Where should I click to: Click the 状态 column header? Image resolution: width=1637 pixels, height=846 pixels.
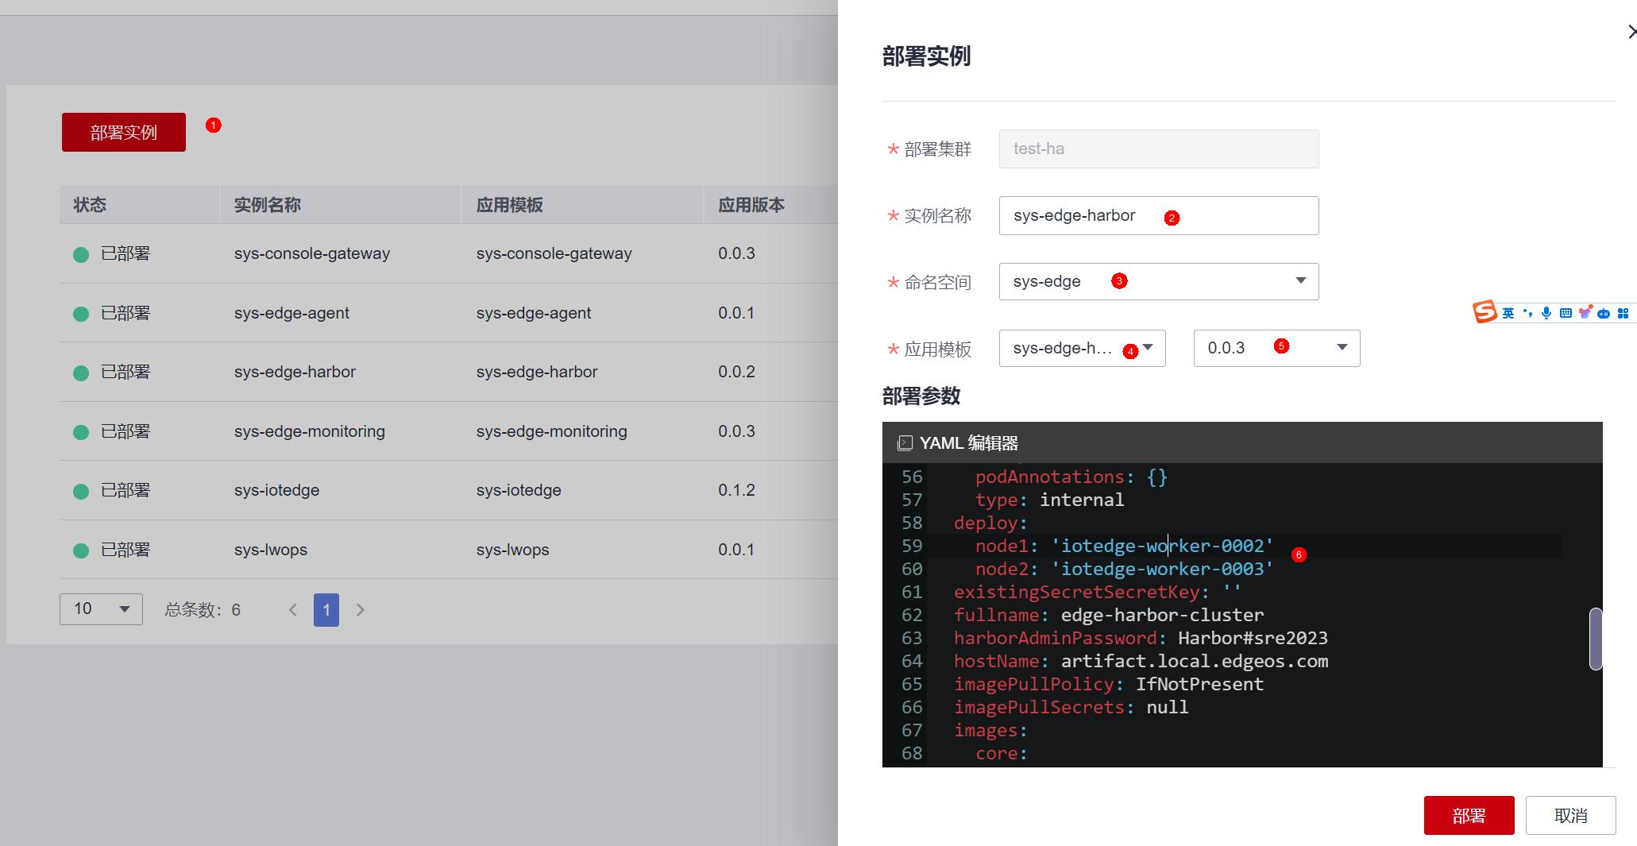coord(90,205)
